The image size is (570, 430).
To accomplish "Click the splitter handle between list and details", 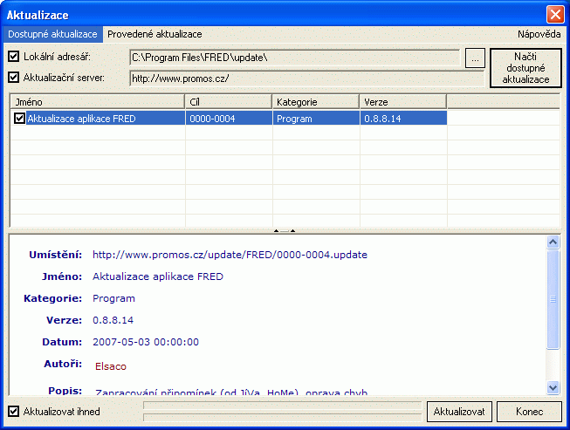I will click(285, 230).
